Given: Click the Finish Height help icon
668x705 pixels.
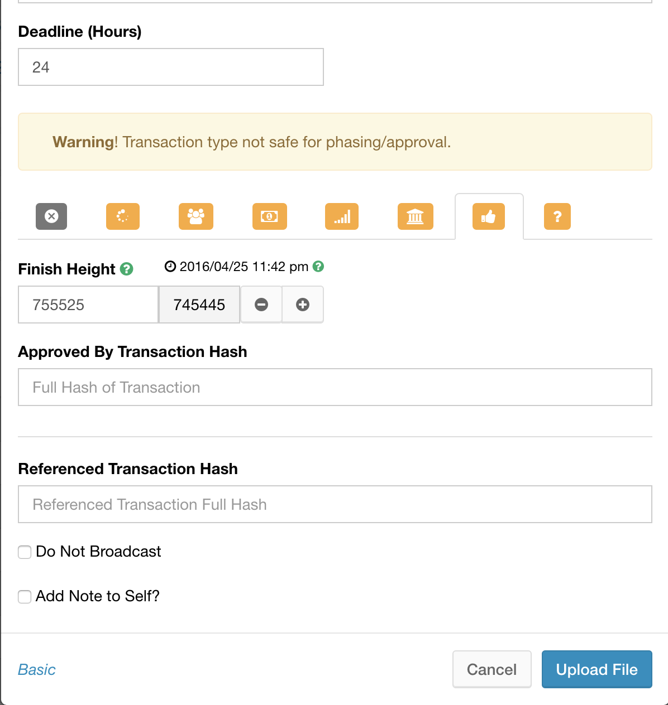Looking at the screenshot, I should click(x=127, y=269).
